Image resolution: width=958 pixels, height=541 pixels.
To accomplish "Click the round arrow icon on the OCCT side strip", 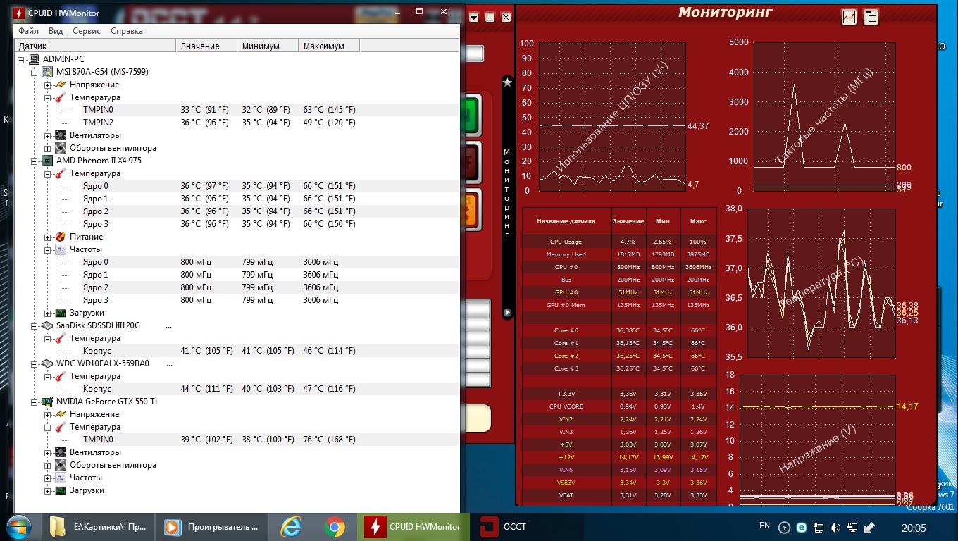I will point(507,312).
